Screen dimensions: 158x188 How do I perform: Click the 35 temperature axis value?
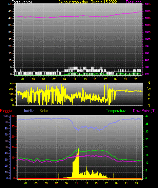pyautogui.click(x=147, y=124)
